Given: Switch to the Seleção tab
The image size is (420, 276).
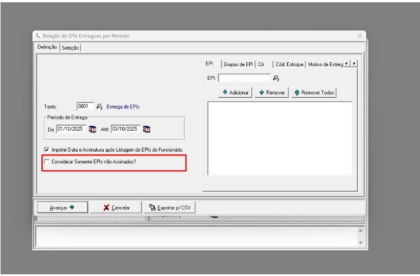Looking at the screenshot, I should [70, 48].
